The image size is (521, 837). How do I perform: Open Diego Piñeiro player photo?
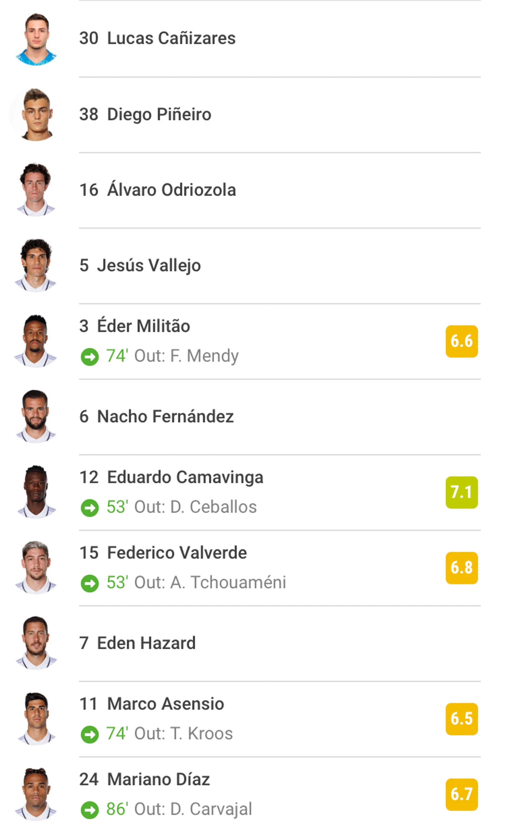tap(36, 115)
